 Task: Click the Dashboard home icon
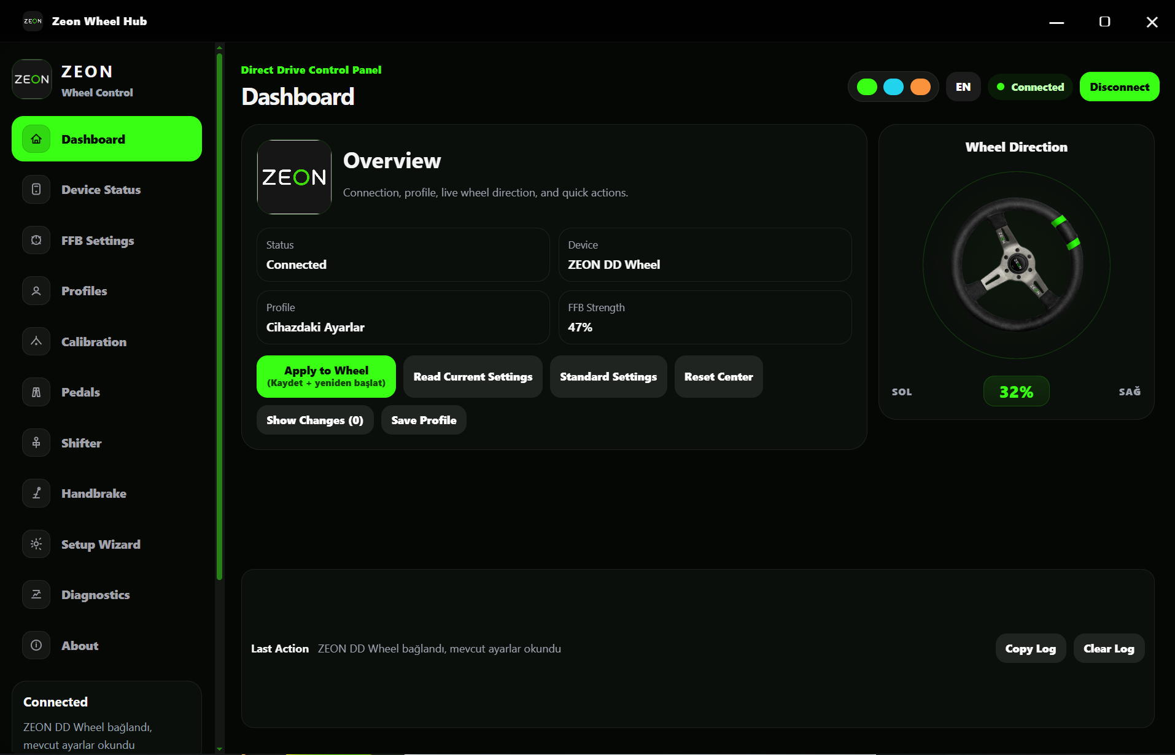36,139
